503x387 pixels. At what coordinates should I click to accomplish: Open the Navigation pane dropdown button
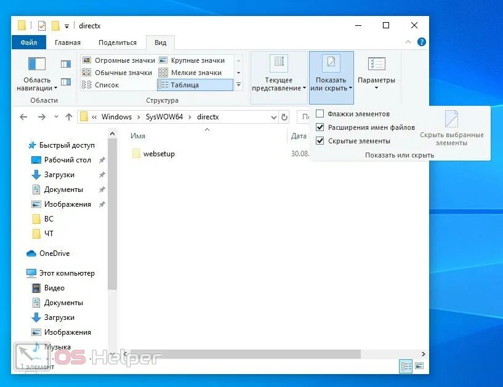click(37, 74)
